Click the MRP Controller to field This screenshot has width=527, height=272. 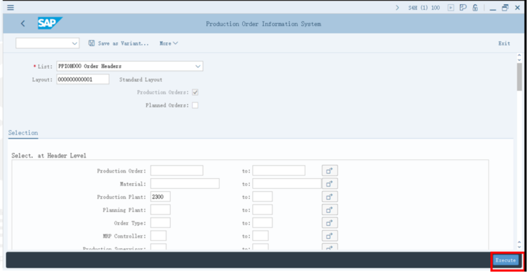[261, 236]
